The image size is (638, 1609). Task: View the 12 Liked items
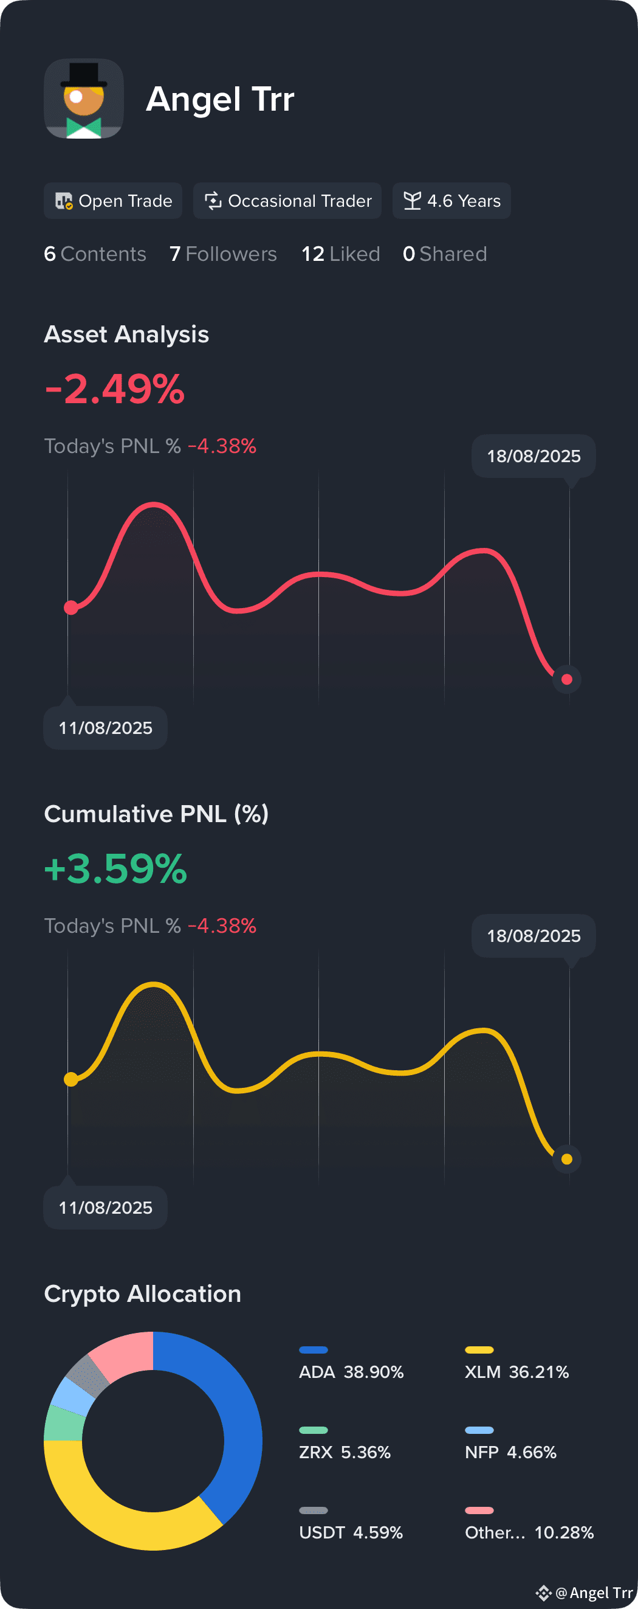pyautogui.click(x=340, y=254)
